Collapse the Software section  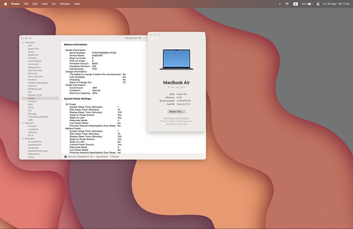23,139
